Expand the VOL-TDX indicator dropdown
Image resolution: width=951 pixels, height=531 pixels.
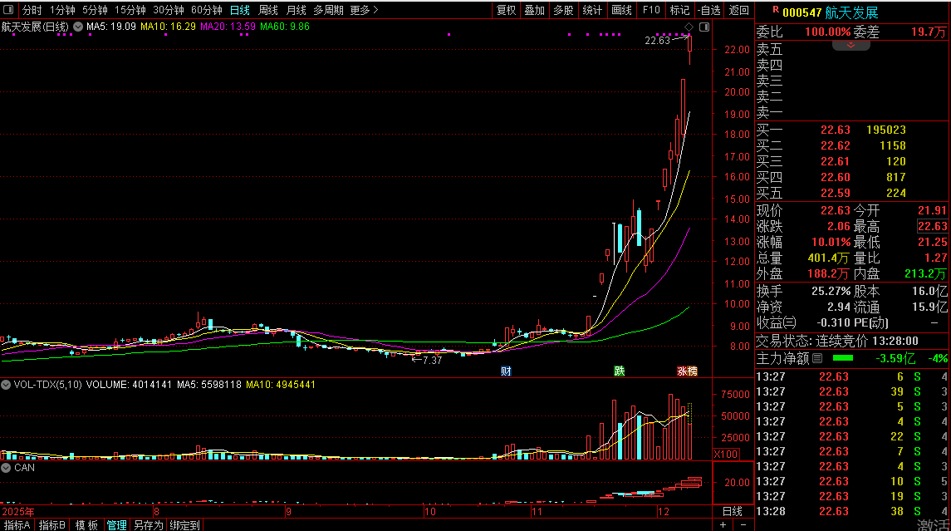click(6, 385)
